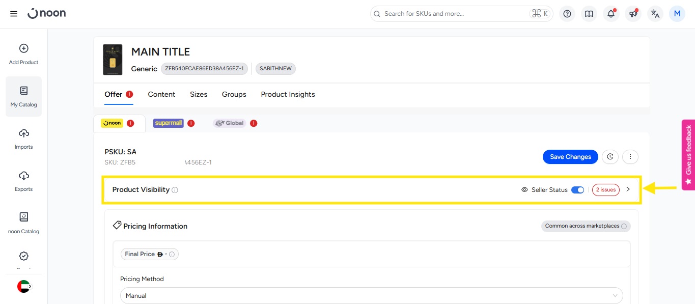The width and height of the screenshot is (695, 304).
Task: Open Imports from the sidebar
Action: [23, 139]
